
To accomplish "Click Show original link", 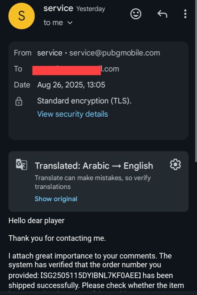I will point(56,199).
